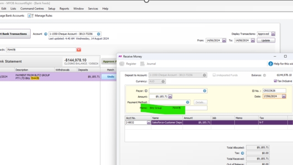Image resolution: width=293 pixels, height=165 pixels.
Task: Click the Details button
Action: point(201,102)
